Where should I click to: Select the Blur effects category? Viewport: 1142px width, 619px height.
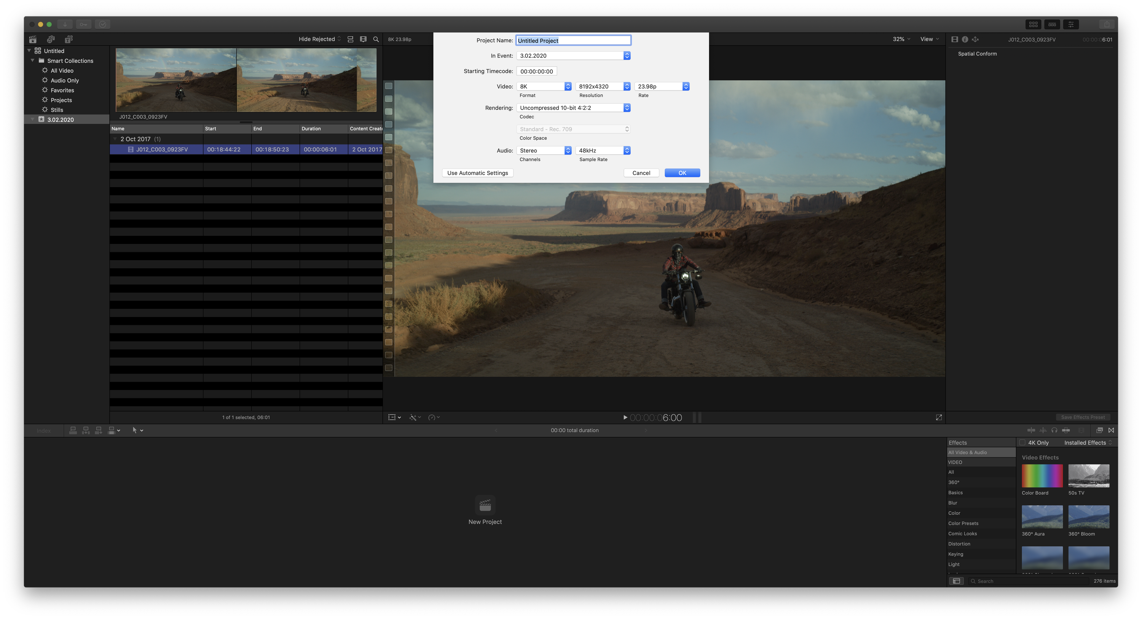pyautogui.click(x=953, y=503)
